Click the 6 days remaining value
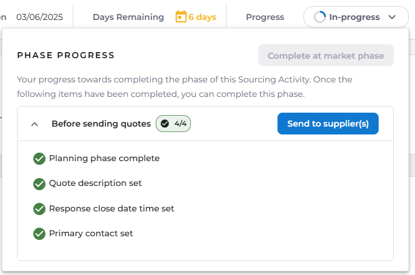Screen dimensions: 415x275 point(202,17)
